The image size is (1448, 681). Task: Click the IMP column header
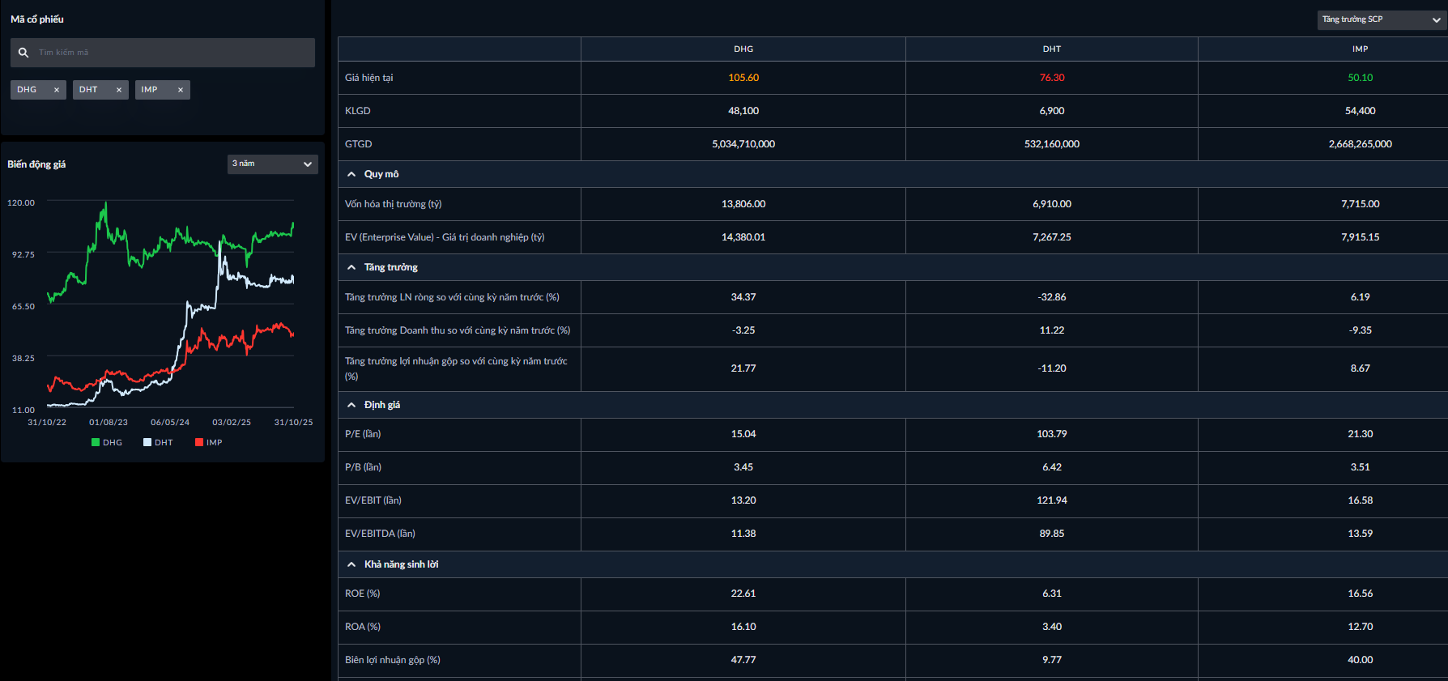click(x=1360, y=49)
